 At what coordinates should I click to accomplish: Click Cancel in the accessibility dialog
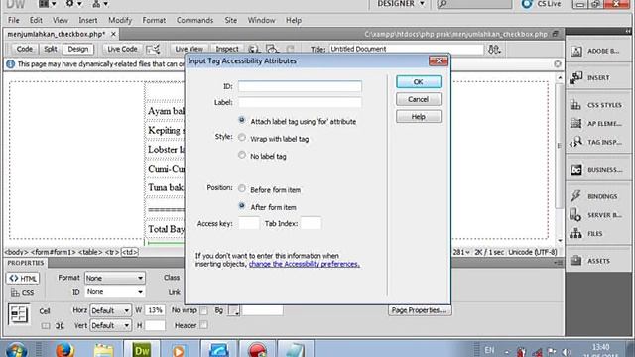tap(419, 99)
